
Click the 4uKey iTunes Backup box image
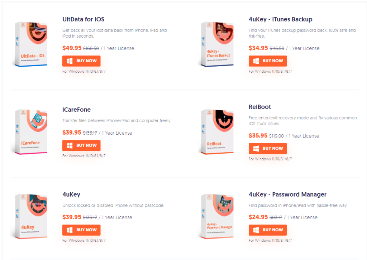pyautogui.click(x=218, y=44)
